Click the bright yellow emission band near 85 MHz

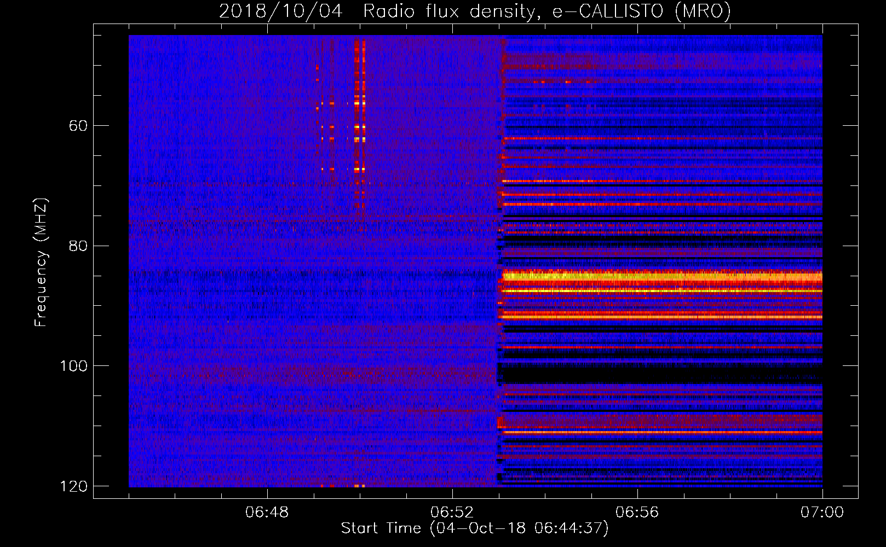click(663, 276)
